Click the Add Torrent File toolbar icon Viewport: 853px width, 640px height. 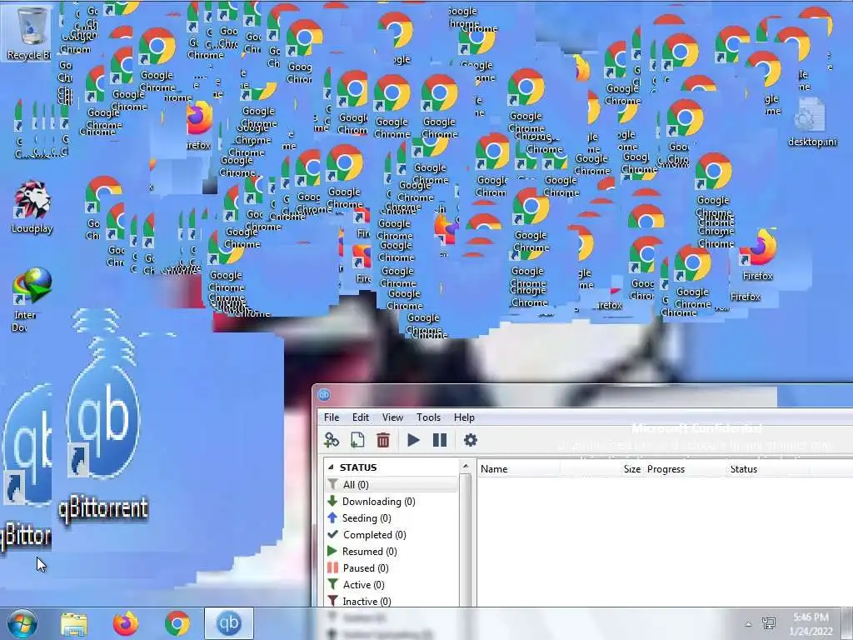(x=357, y=440)
